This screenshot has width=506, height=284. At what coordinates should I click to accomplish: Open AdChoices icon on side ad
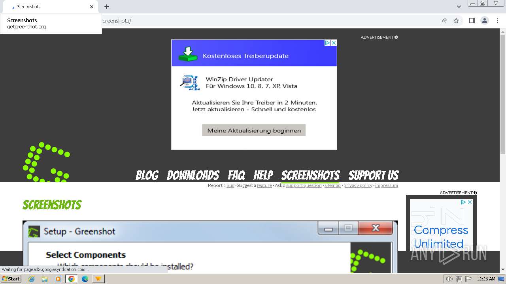[463, 202]
